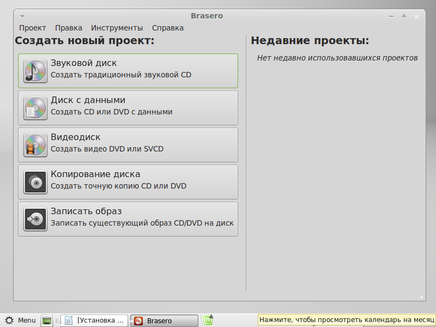Viewport: 436px width, 327px height.
Task: Open the Mint Menu gear button
Action: click(20, 320)
